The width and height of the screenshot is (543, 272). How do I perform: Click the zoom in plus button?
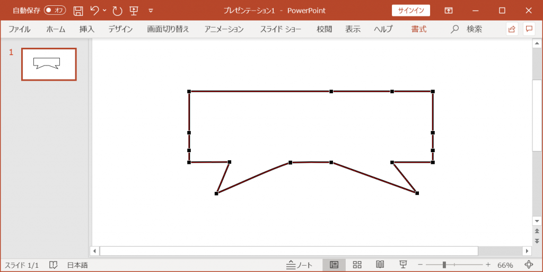tap(488, 265)
